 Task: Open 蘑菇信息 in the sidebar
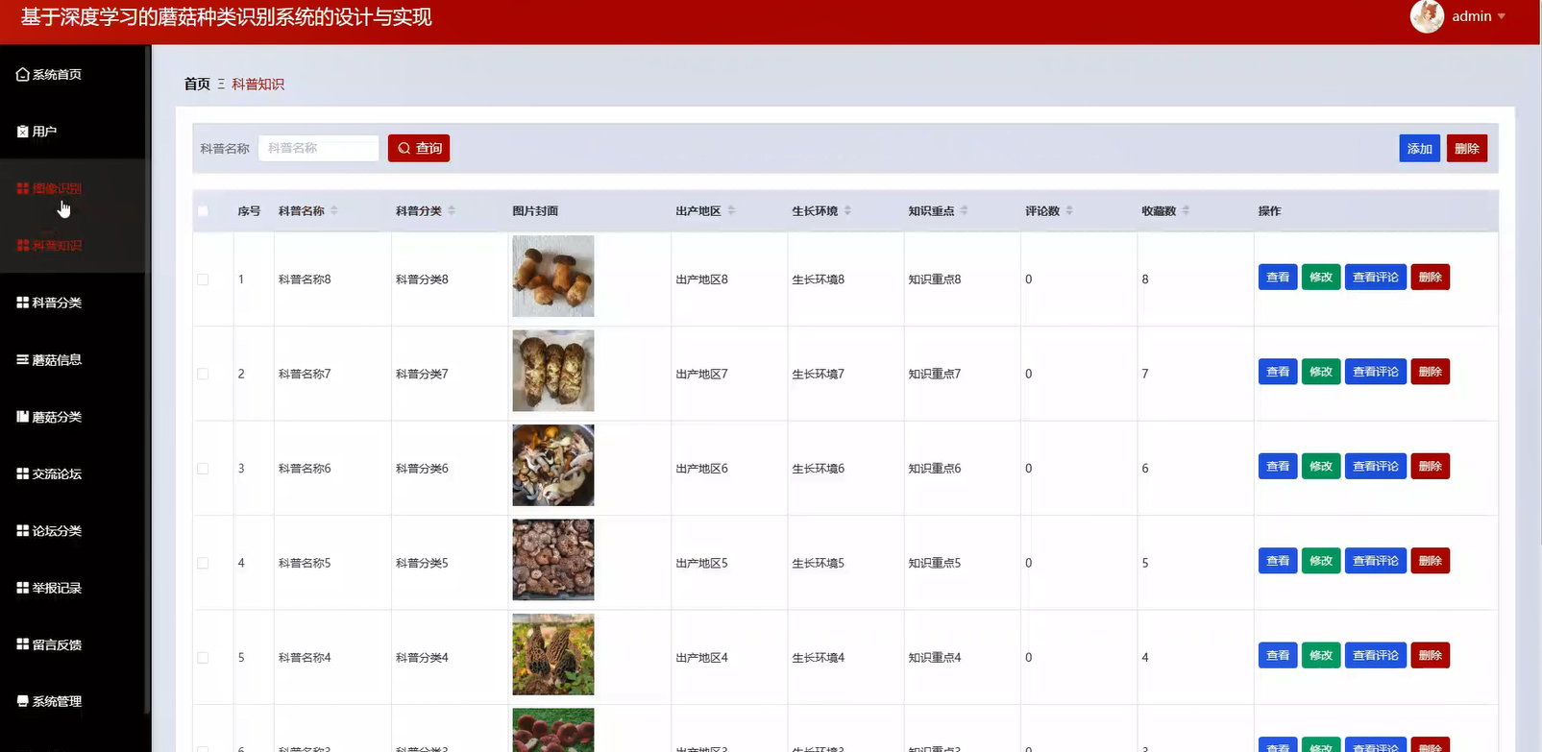click(49, 360)
